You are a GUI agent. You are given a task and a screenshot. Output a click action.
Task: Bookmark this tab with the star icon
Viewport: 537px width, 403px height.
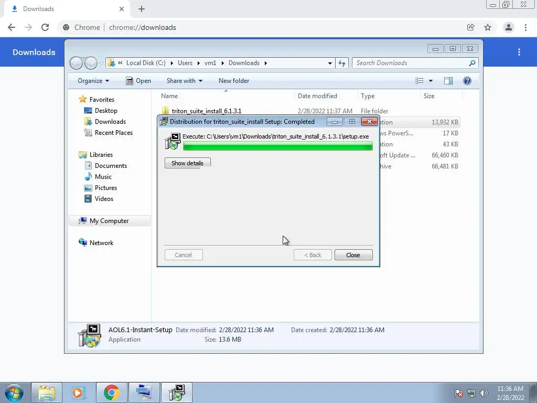pyautogui.click(x=488, y=27)
